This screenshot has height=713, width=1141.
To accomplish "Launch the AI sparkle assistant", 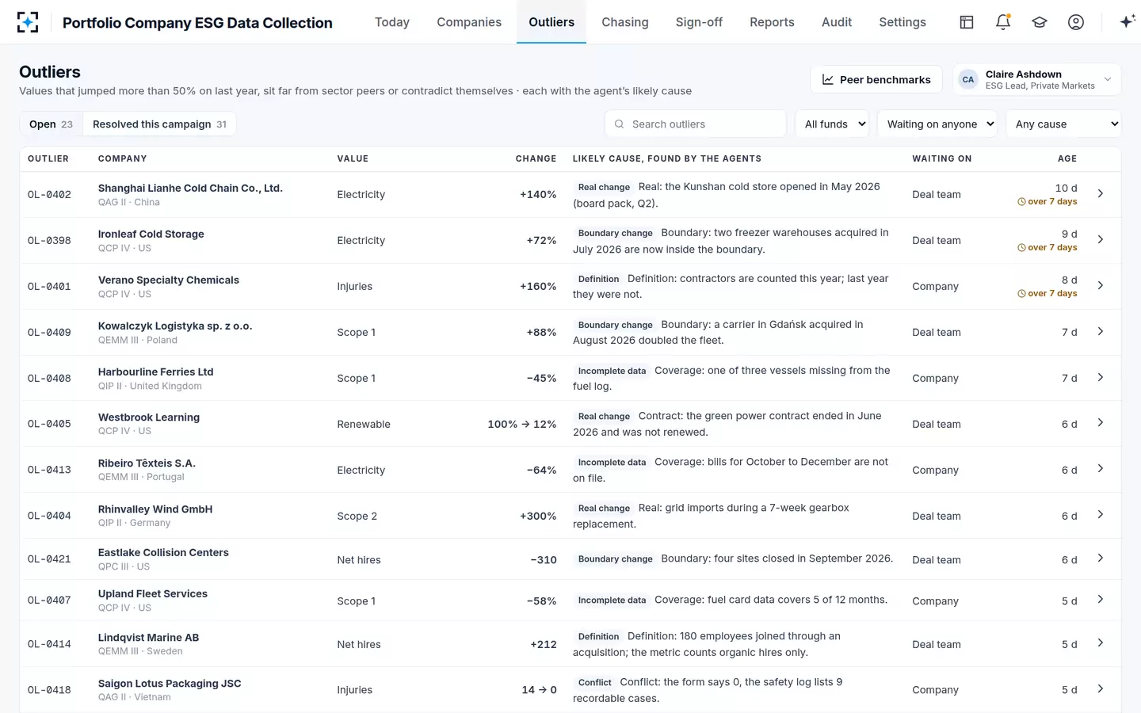I will point(1127,22).
